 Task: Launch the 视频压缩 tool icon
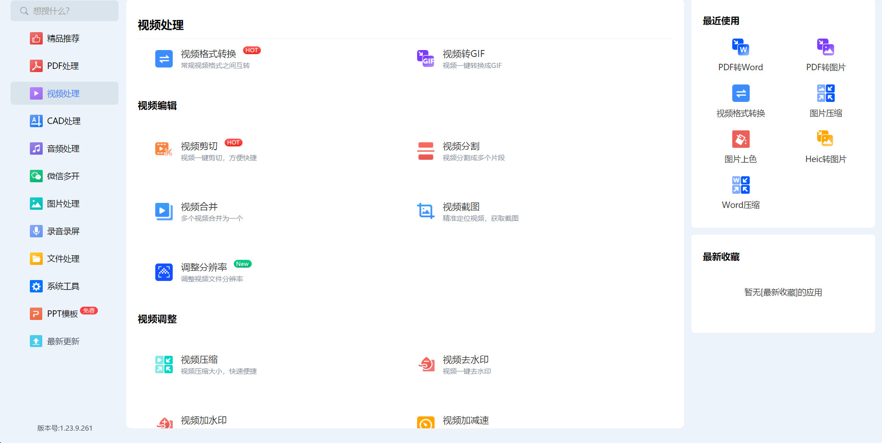(x=164, y=364)
